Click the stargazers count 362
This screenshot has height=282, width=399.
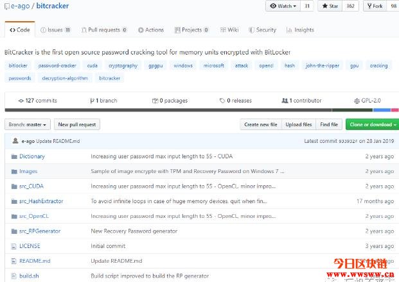click(350, 6)
